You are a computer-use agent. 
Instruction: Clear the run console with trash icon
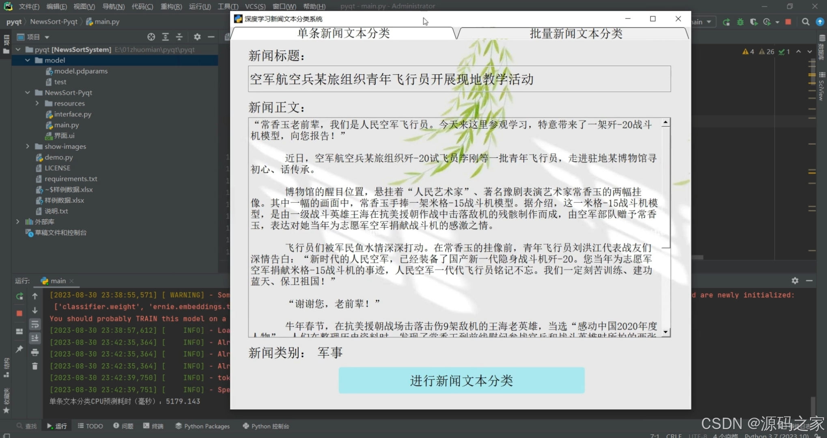(x=35, y=366)
